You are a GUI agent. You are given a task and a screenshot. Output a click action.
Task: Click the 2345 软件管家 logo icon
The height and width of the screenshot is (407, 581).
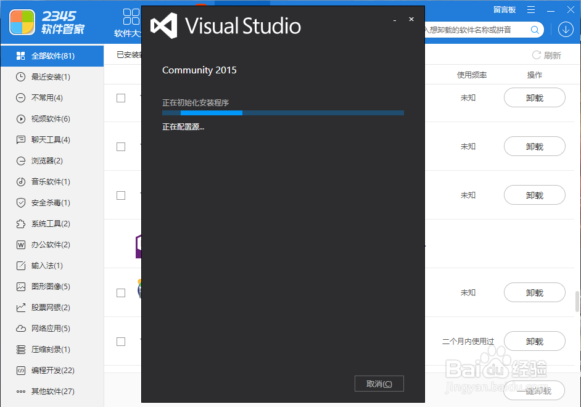coord(22,22)
